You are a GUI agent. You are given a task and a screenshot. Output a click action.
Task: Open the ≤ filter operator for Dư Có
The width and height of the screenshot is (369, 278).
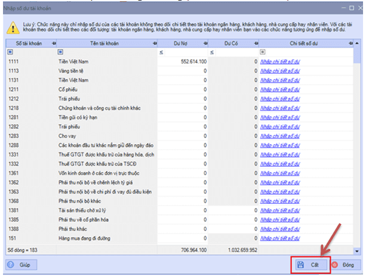tap(212, 53)
